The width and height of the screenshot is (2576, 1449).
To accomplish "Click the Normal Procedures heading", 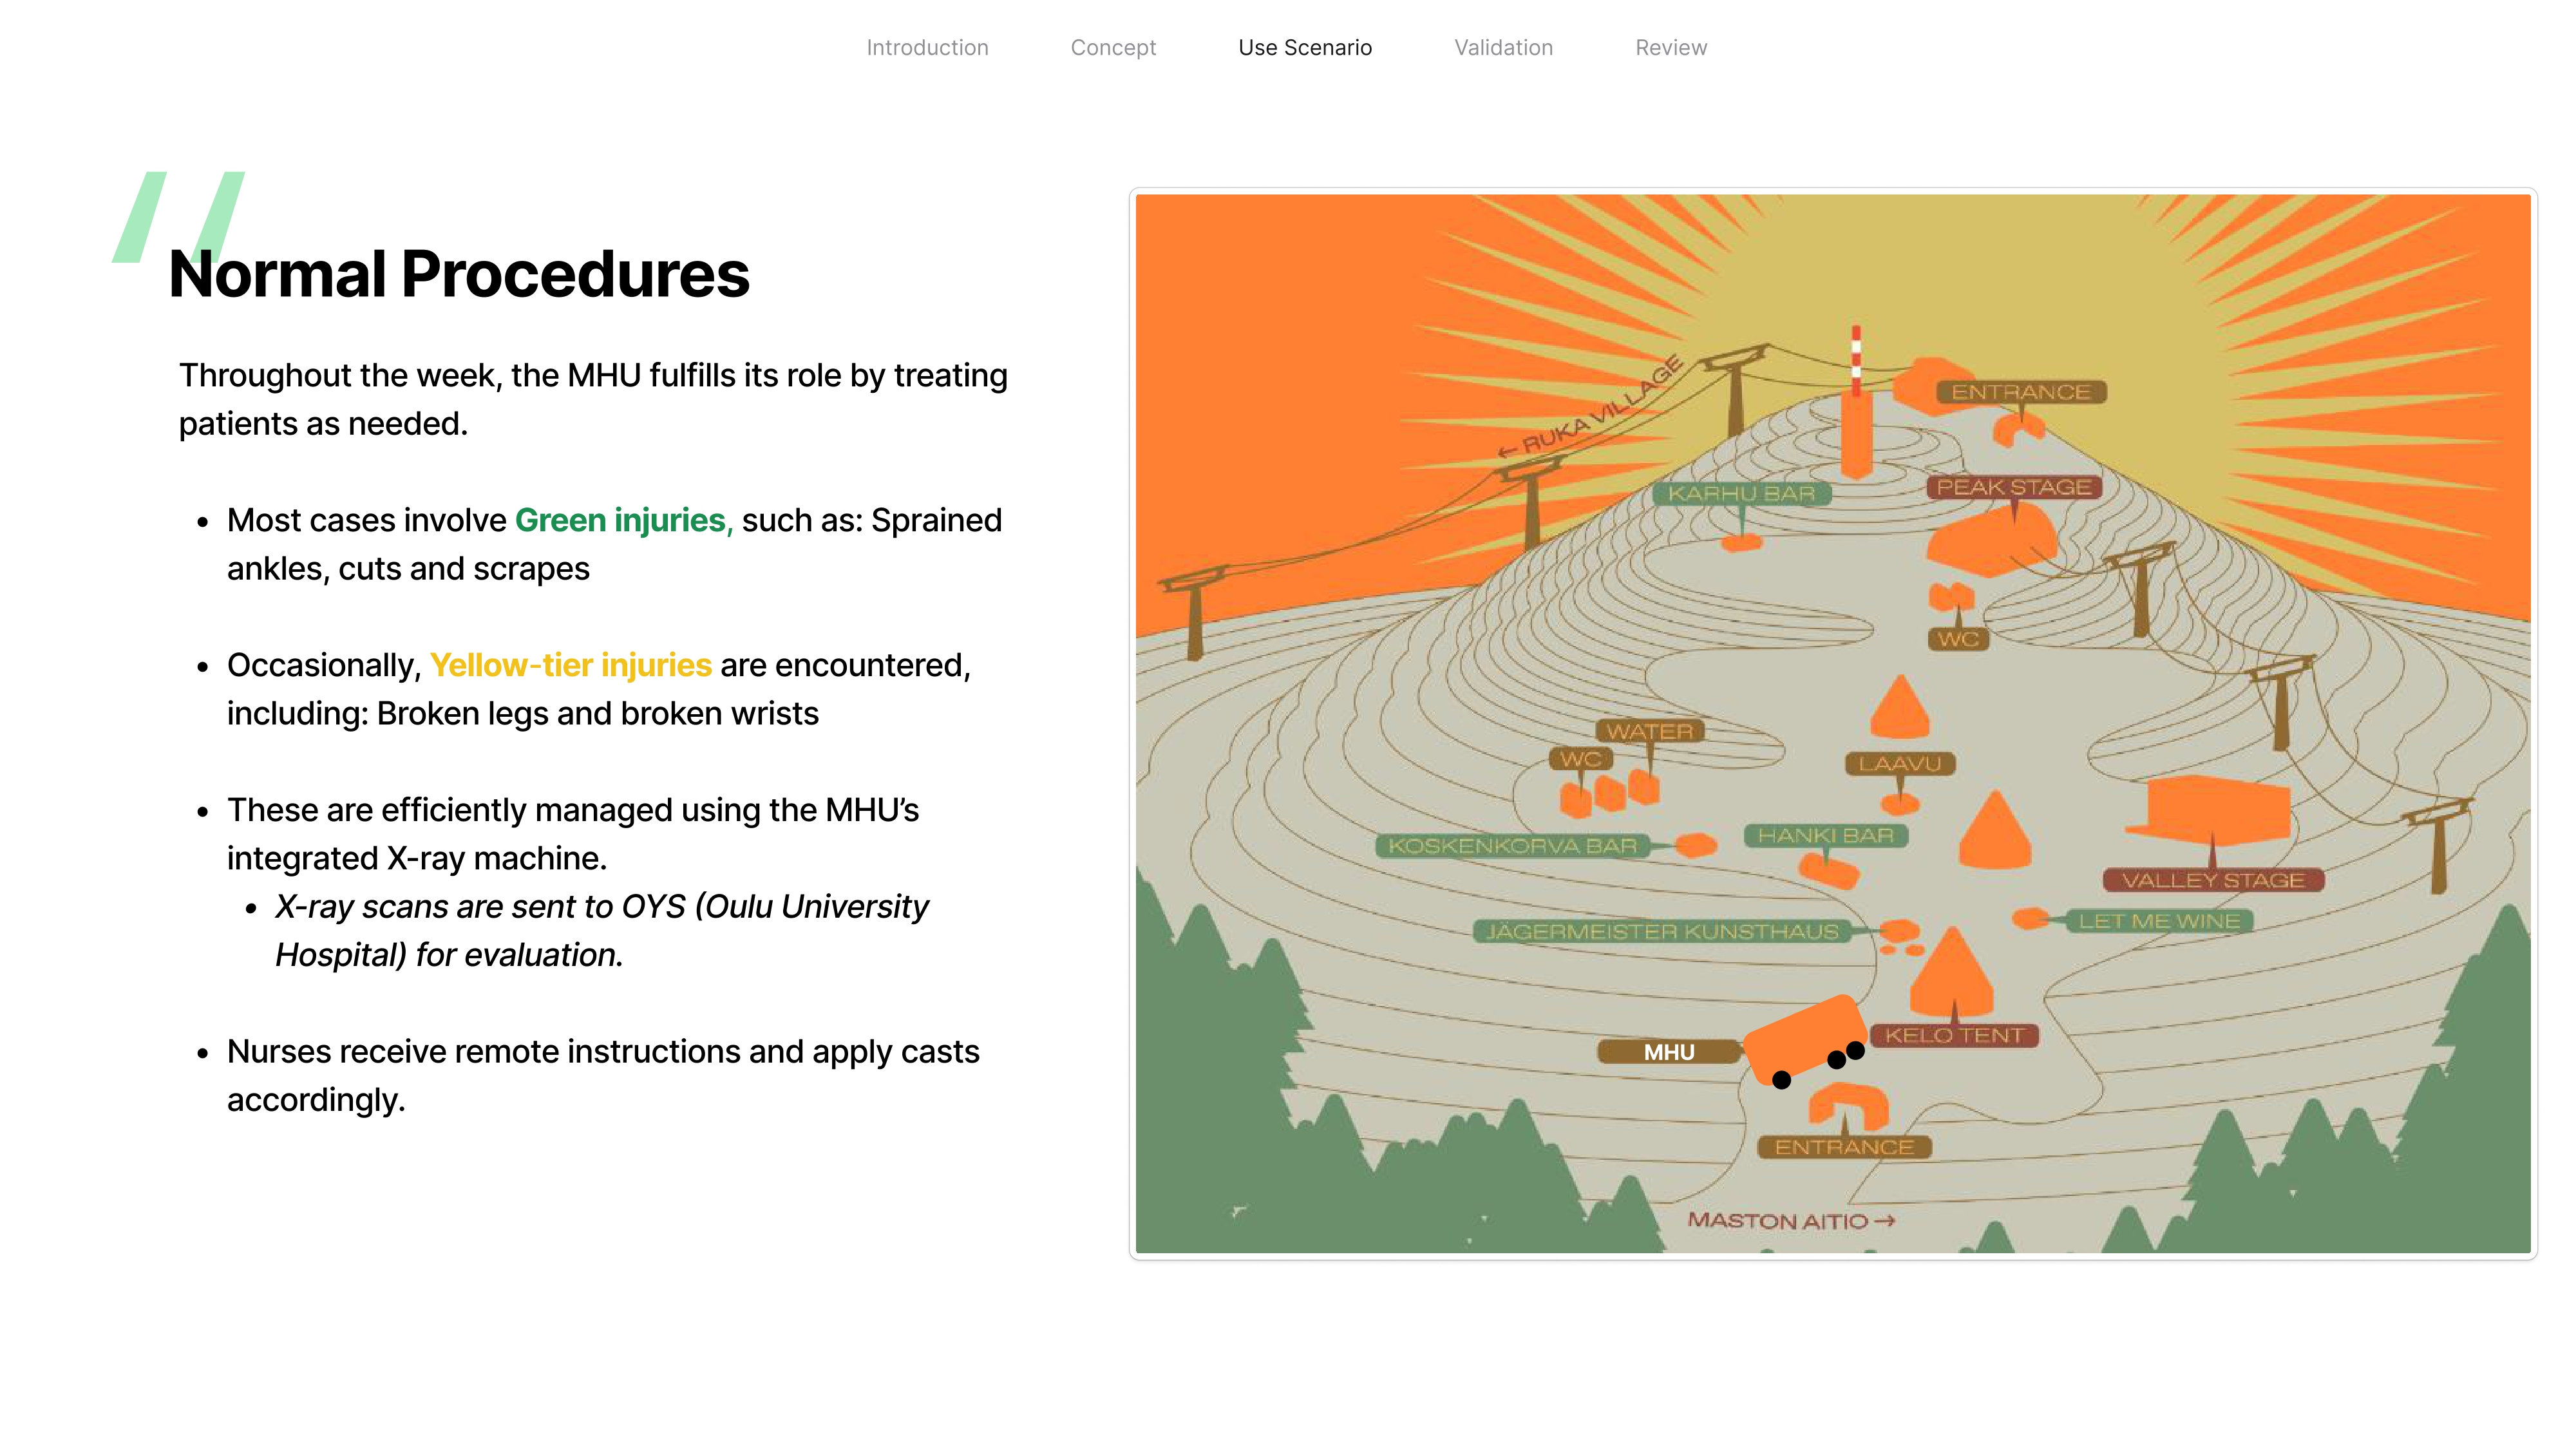I will click(x=459, y=273).
